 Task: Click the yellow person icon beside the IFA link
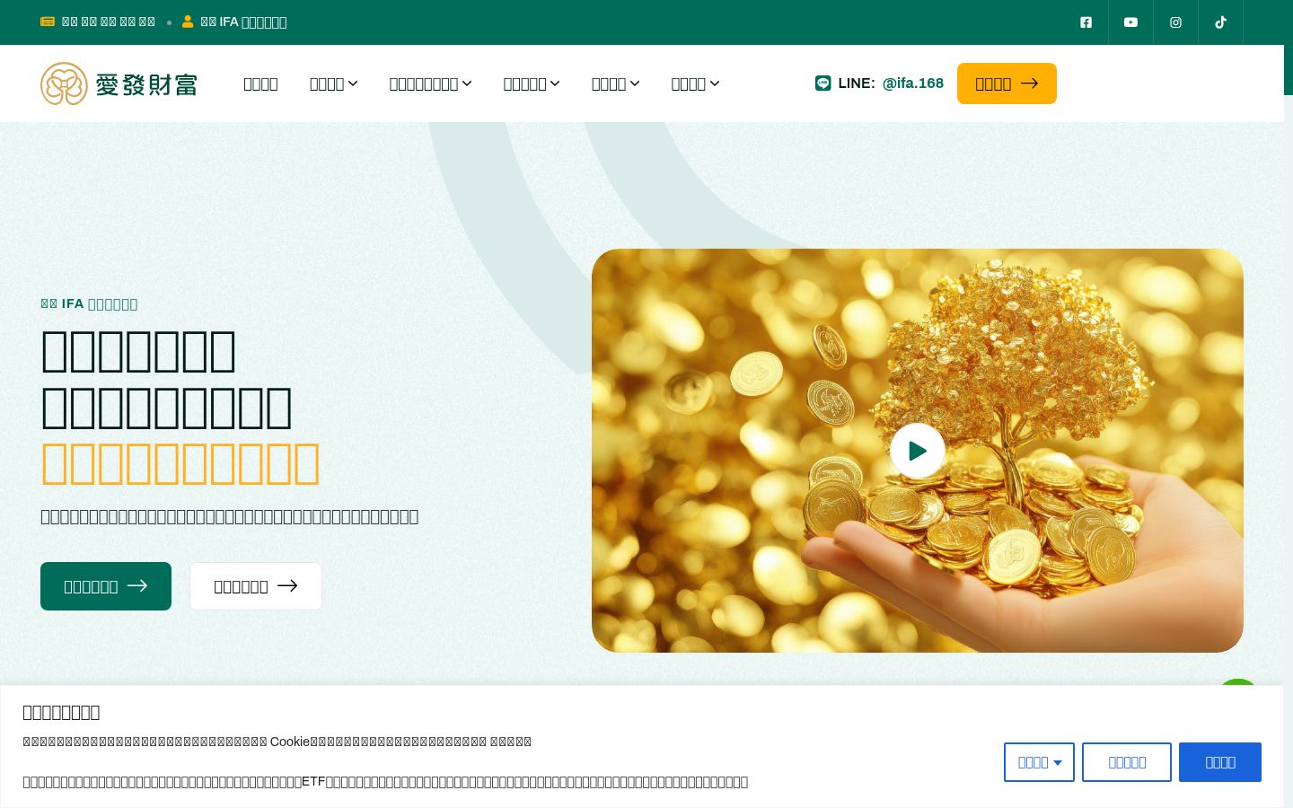[x=188, y=22]
